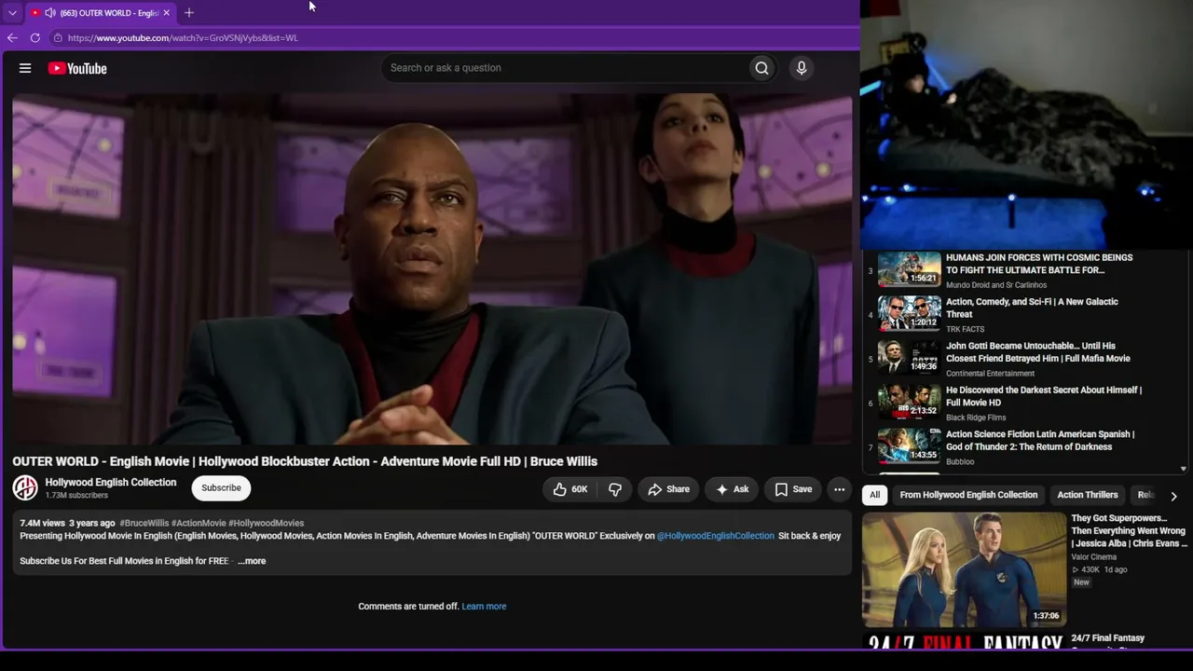
Task: View site information via the address bar icon
Action: point(58,38)
